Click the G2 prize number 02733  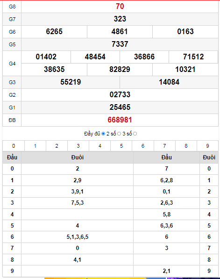(120, 95)
